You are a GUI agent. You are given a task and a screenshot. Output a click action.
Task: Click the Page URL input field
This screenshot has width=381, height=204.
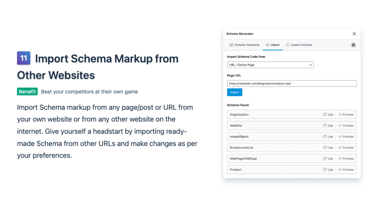[292, 83]
